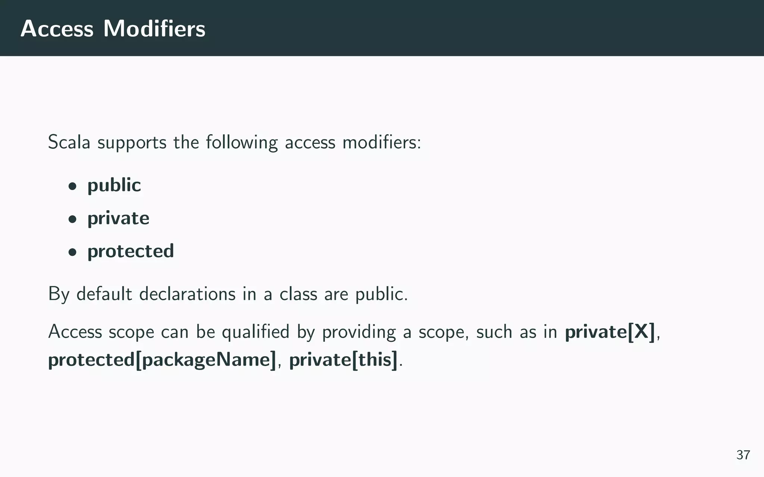
Task: Click the word modifiers: ending first line
Action: pos(382,142)
